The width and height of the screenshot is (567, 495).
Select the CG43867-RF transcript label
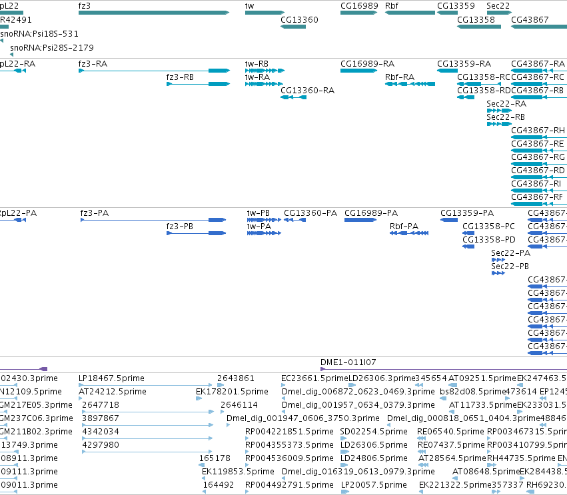pyautogui.click(x=537, y=197)
